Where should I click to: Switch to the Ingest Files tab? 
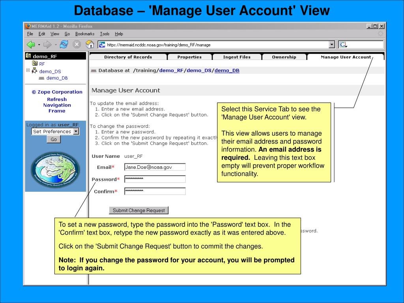click(237, 57)
